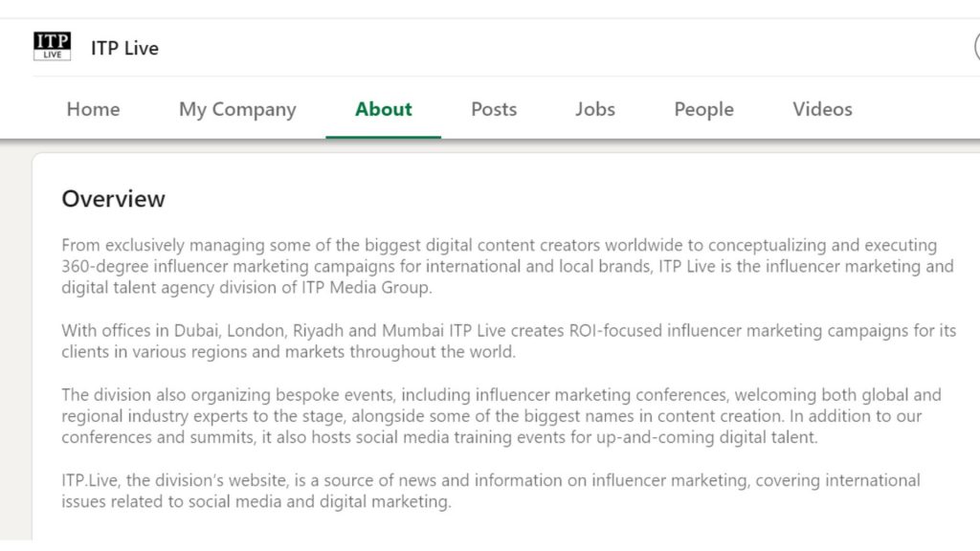The height and width of the screenshot is (551, 980).
Task: Click the partially visible circular button at top right
Action: [x=976, y=47]
